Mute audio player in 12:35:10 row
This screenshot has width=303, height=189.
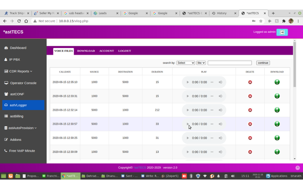coord(220,82)
